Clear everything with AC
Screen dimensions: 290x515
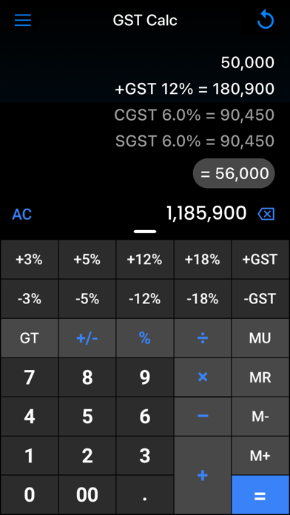tap(22, 215)
